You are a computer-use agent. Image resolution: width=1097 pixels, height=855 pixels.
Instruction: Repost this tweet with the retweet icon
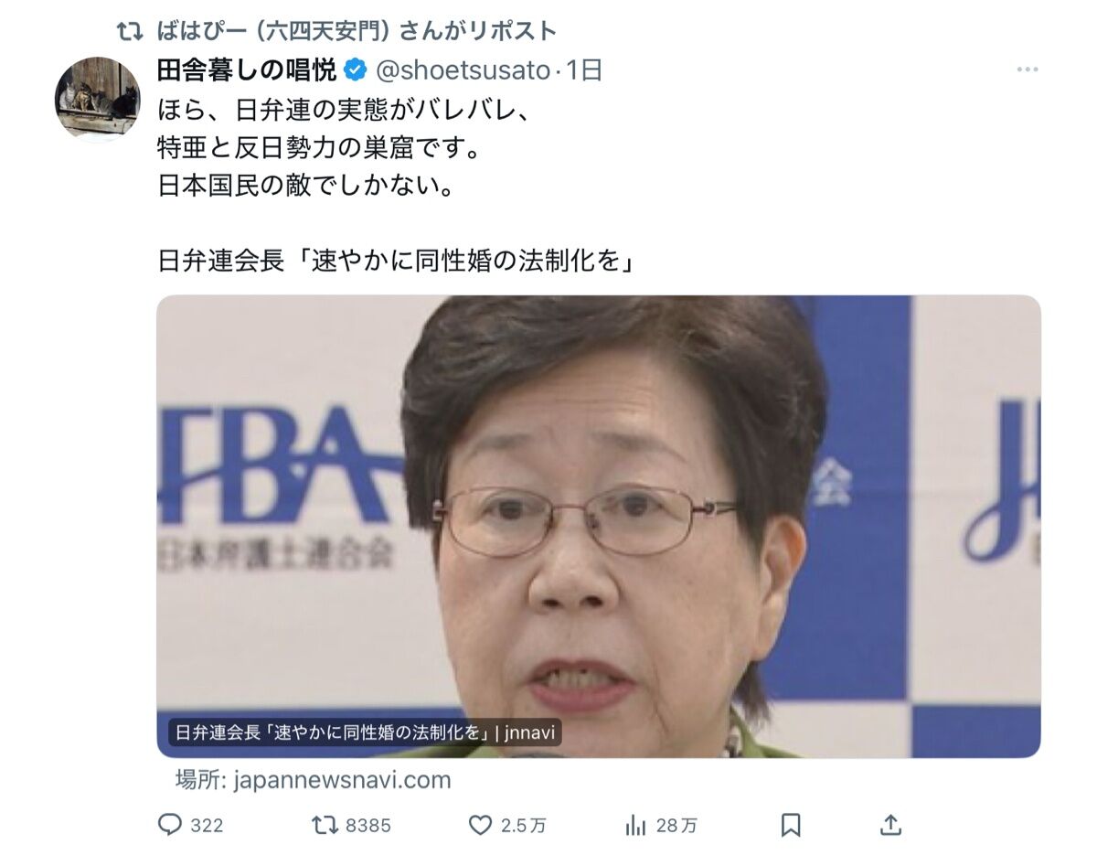click(x=325, y=825)
